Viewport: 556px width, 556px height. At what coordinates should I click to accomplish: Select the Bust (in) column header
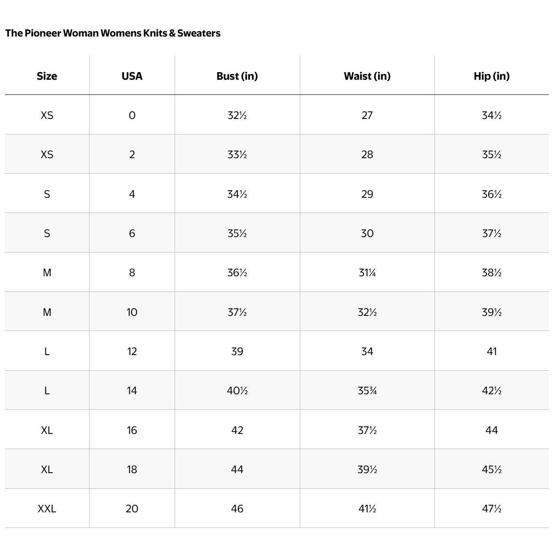(x=237, y=76)
